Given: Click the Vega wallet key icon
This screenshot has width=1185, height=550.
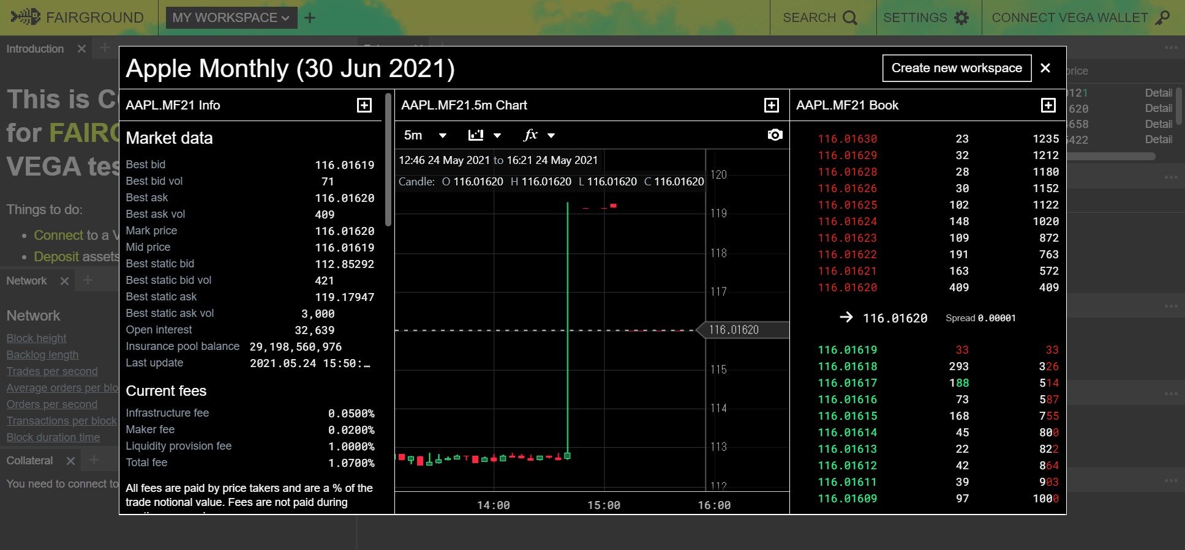Looking at the screenshot, I should [x=1162, y=18].
